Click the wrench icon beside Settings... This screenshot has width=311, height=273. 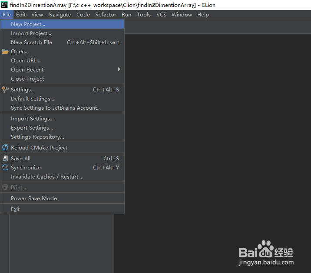tap(5, 90)
